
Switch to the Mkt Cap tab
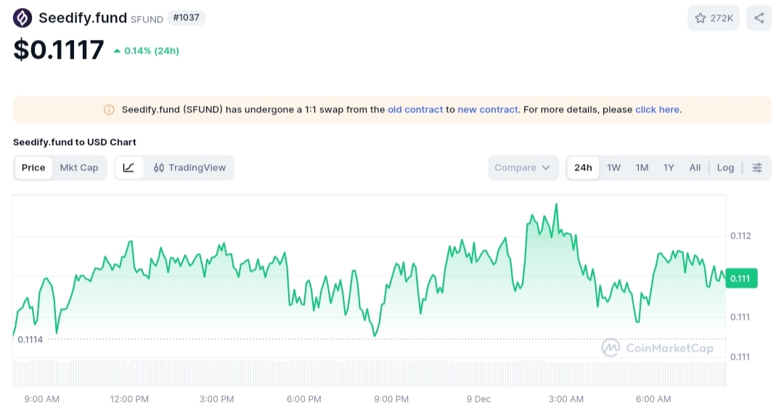pyautogui.click(x=79, y=168)
